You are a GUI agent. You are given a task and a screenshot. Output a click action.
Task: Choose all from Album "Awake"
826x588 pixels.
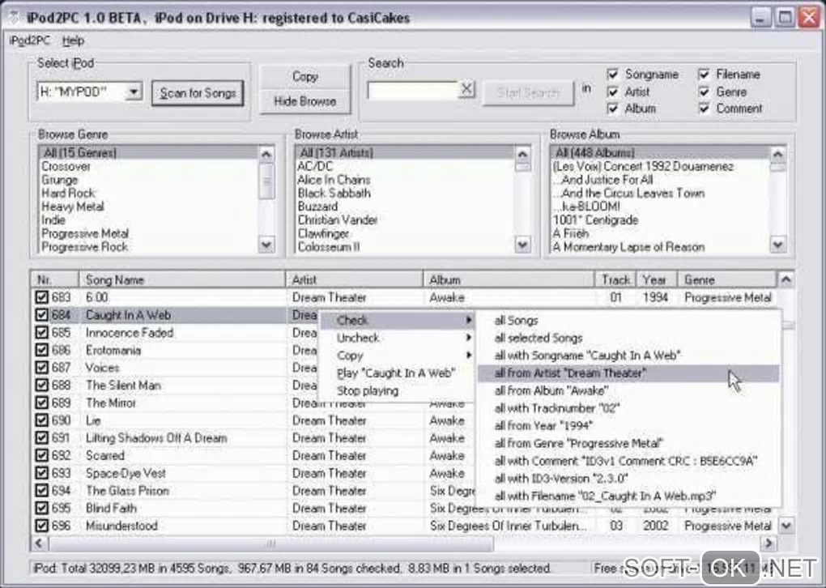coord(628,391)
